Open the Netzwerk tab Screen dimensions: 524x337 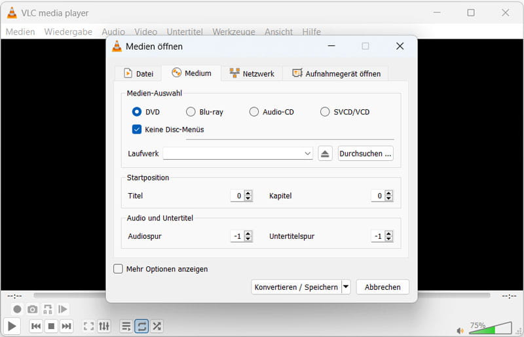[x=252, y=73]
